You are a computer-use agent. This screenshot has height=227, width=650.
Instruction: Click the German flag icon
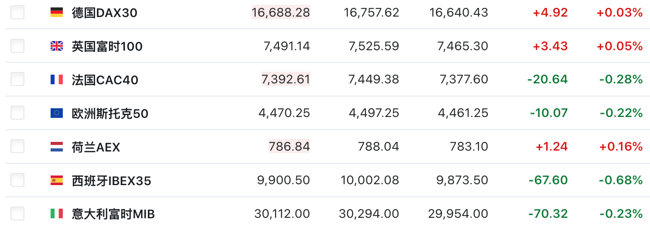[x=57, y=13]
